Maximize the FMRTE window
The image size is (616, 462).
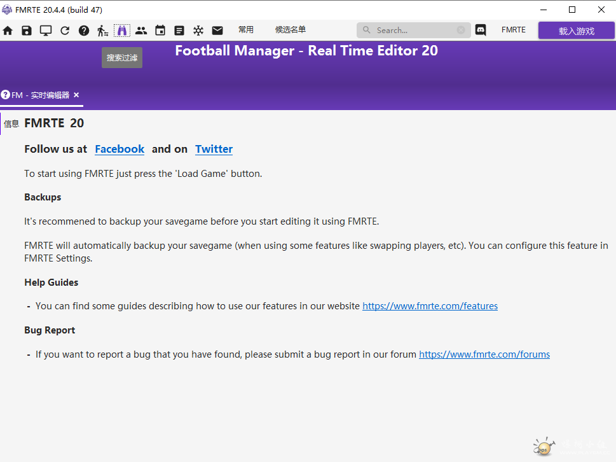point(572,10)
